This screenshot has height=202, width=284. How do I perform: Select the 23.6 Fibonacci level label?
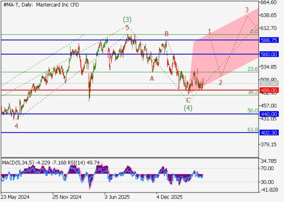click(253, 69)
